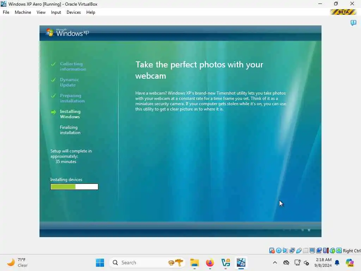Screen dimensions: 361x271
Task: Click the checkmark beside Collecting information
Action: click(x=54, y=64)
